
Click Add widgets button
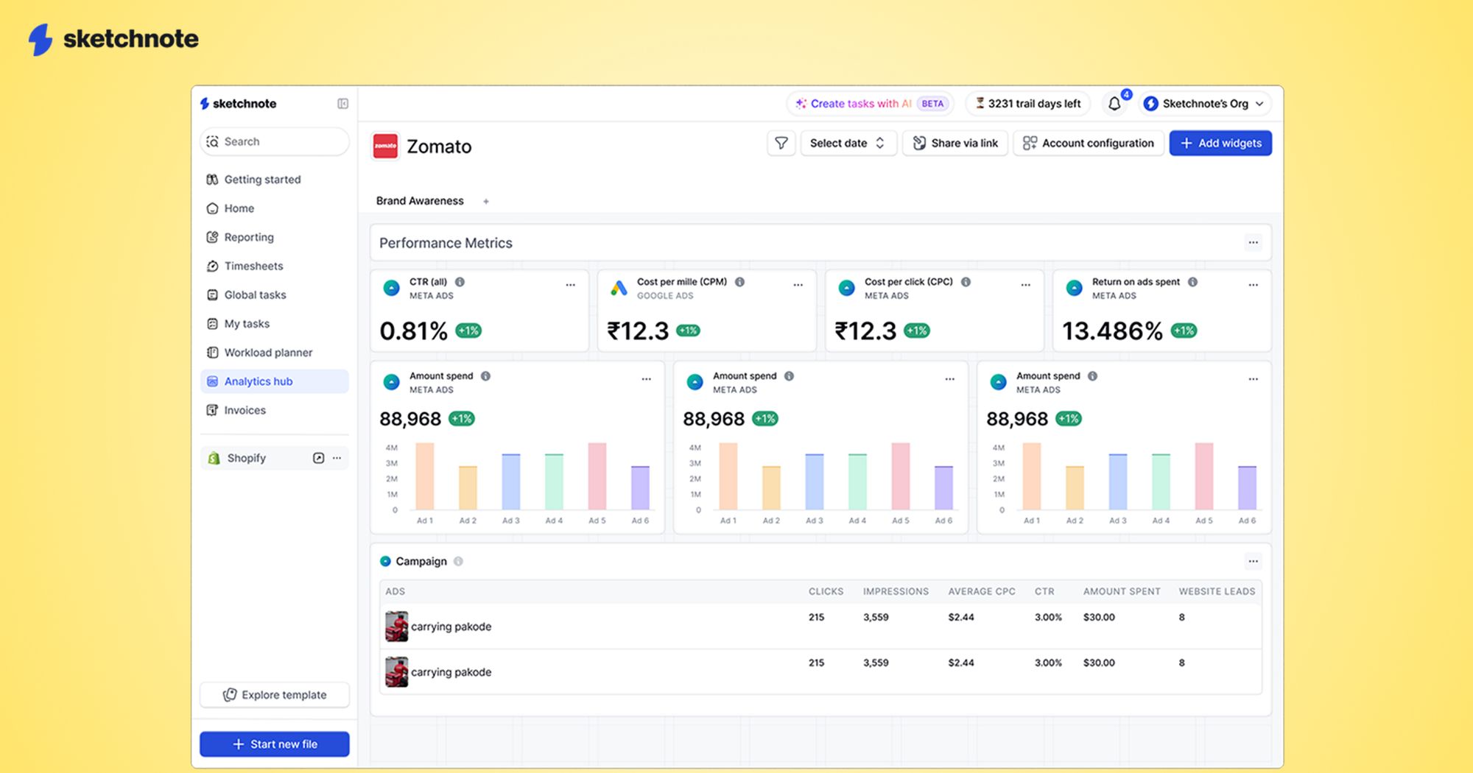(x=1220, y=143)
